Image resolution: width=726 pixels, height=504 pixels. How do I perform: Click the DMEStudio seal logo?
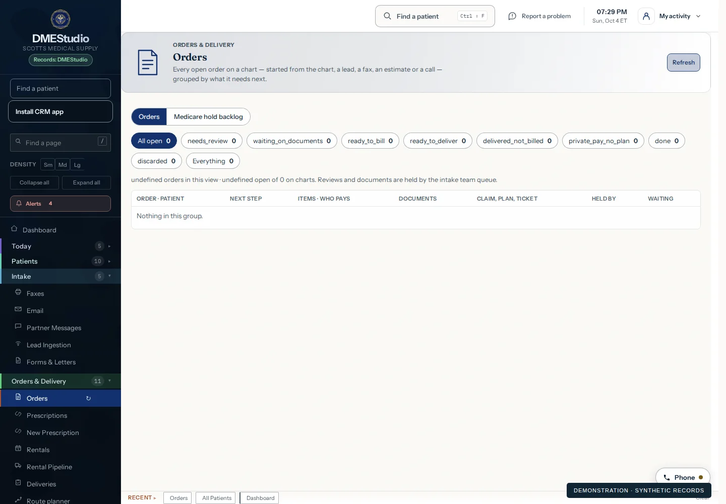pyautogui.click(x=60, y=19)
